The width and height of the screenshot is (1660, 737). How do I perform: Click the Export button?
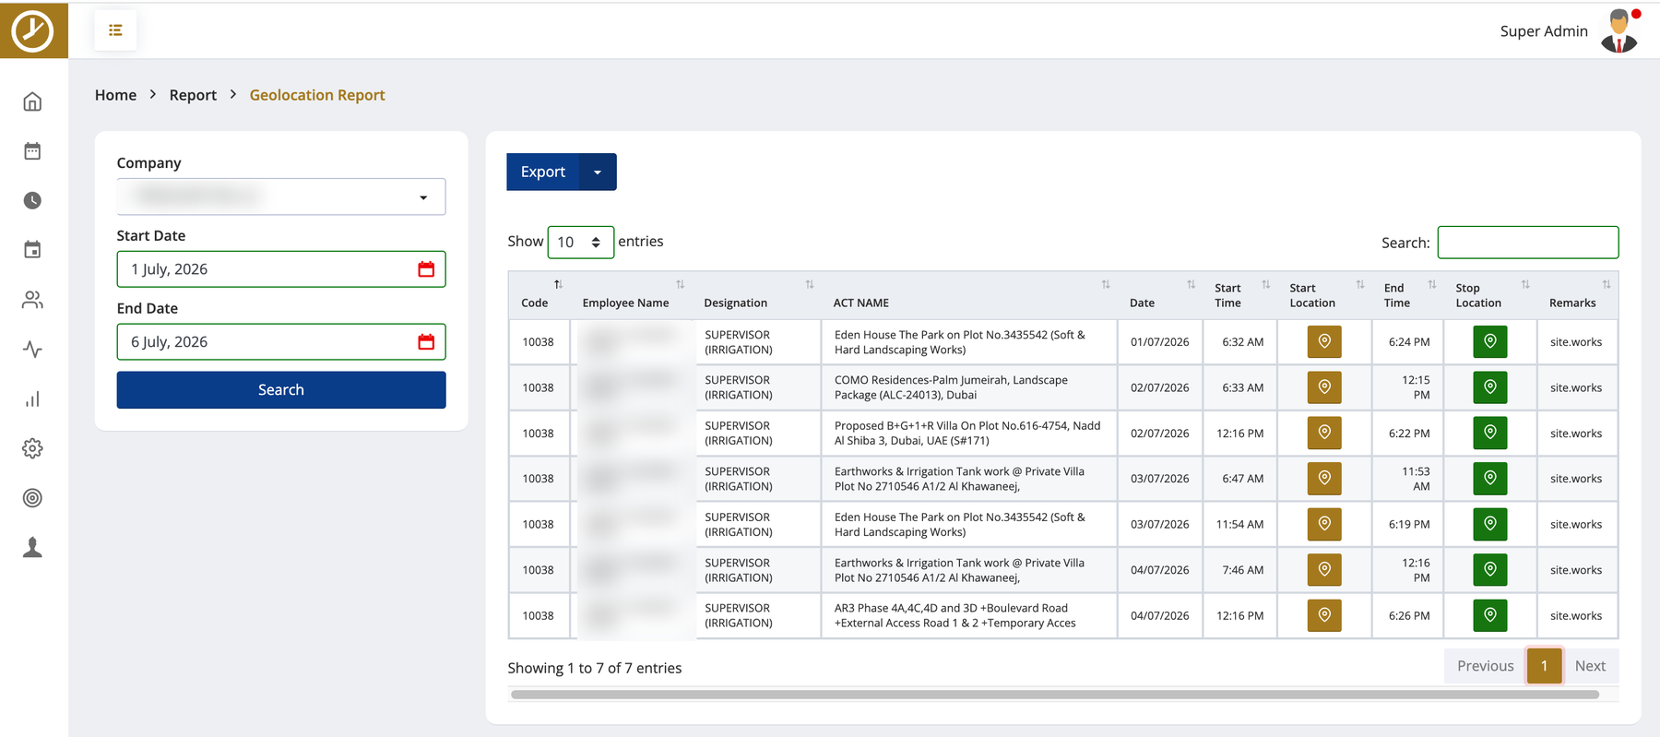543,172
